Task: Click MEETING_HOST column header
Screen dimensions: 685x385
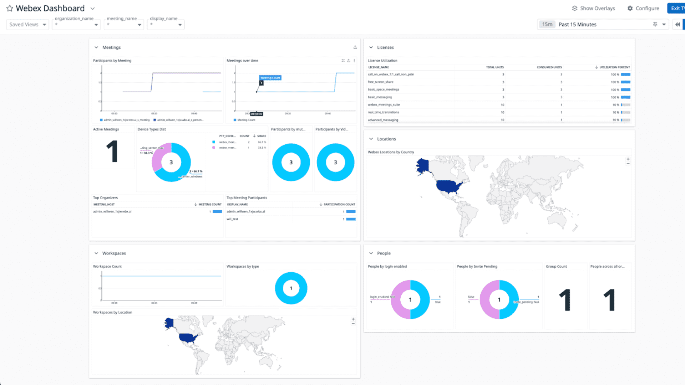Action: pos(104,205)
